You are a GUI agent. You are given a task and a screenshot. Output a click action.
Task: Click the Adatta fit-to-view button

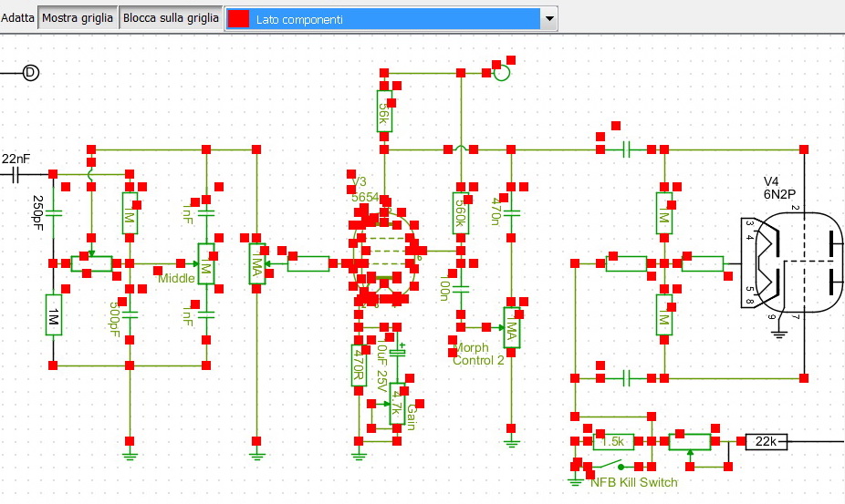pos(18,18)
